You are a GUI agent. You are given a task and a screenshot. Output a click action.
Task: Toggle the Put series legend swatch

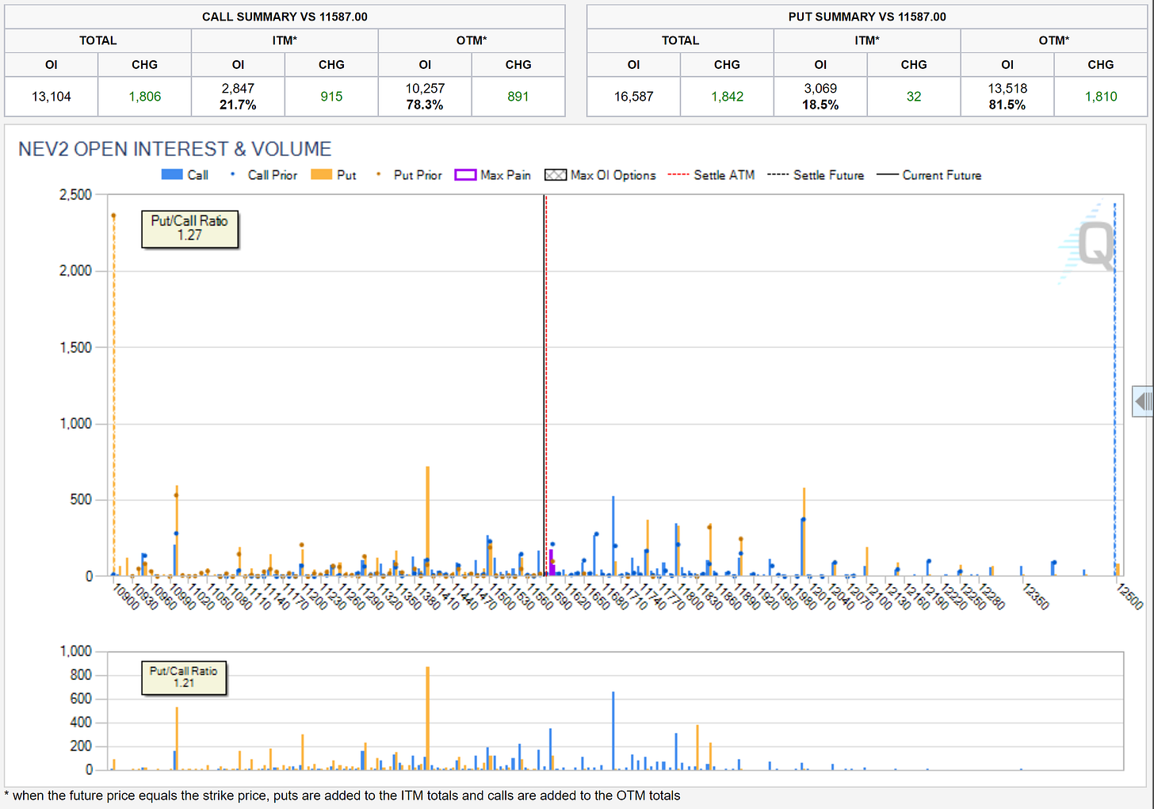point(321,174)
